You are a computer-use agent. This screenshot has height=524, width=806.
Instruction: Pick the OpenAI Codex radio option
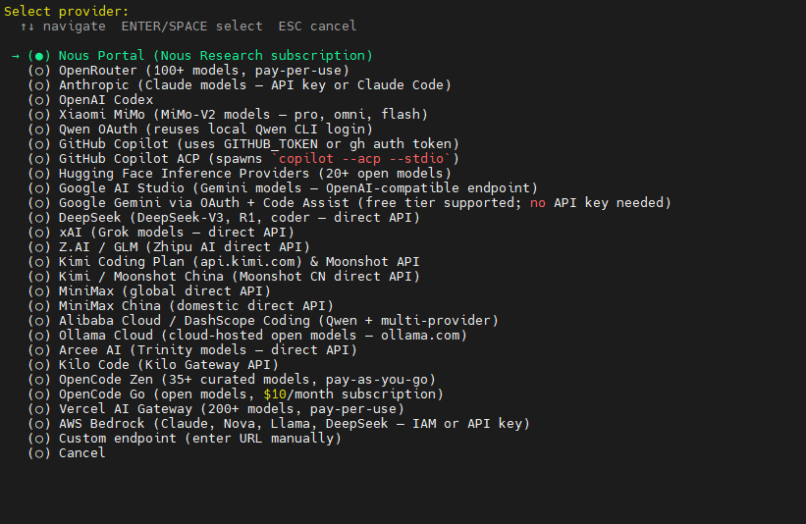(x=39, y=100)
